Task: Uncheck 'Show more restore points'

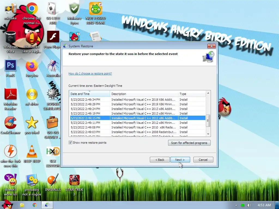Action: pos(71,143)
